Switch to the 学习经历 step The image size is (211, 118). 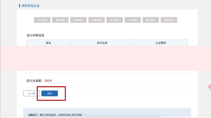tap(114, 20)
